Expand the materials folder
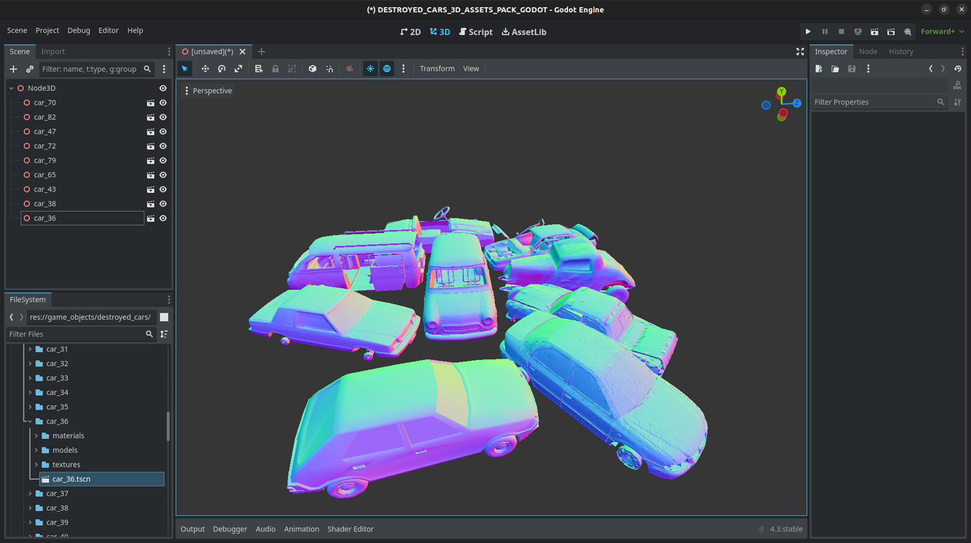 point(36,436)
